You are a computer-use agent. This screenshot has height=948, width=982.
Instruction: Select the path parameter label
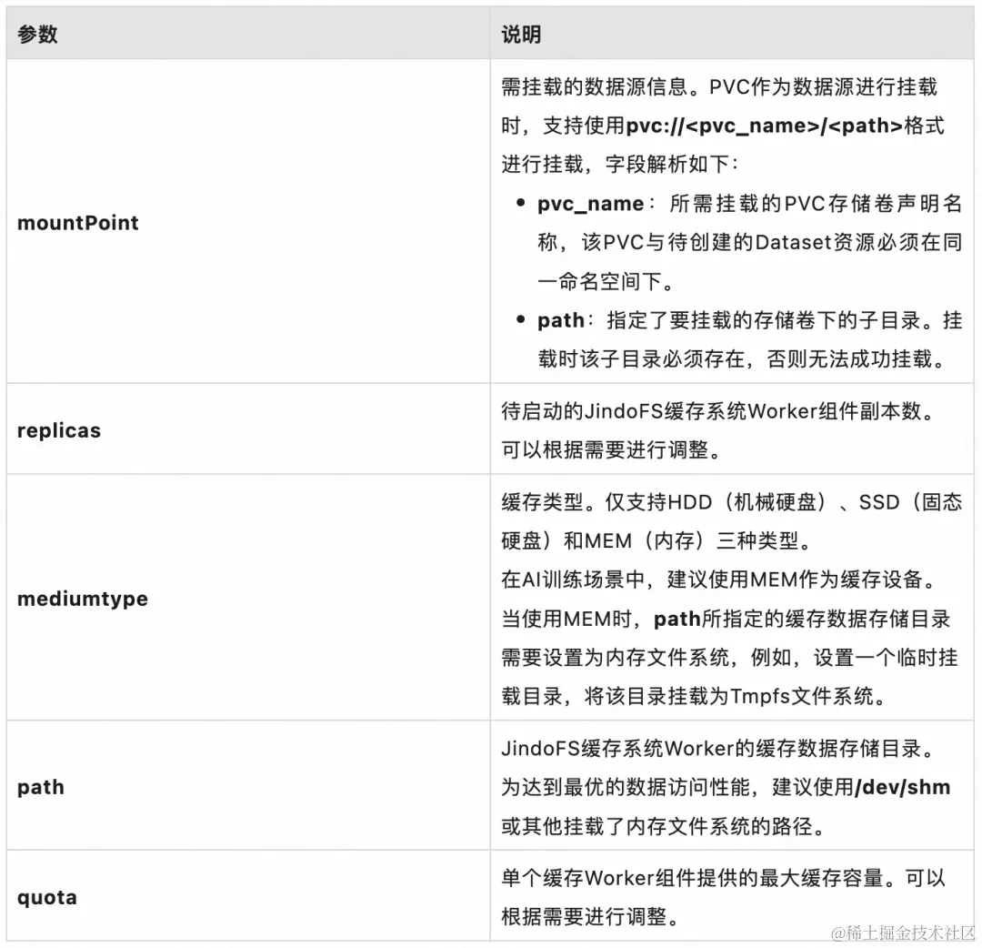pyautogui.click(x=40, y=788)
